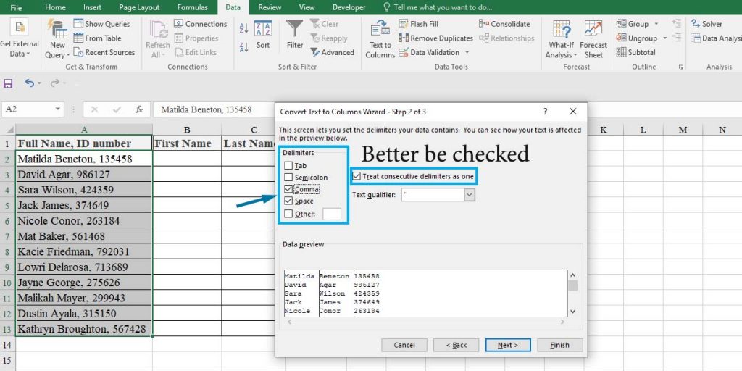Expand the Ungroup dropdown arrow
This screenshot has width=742, height=371.
[664, 38]
